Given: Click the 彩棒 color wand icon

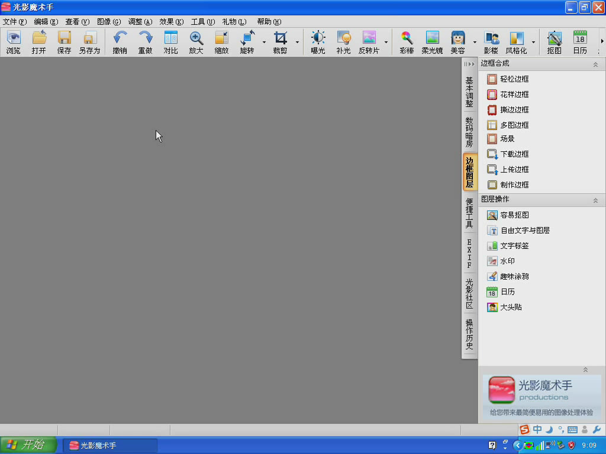Looking at the screenshot, I should (407, 42).
